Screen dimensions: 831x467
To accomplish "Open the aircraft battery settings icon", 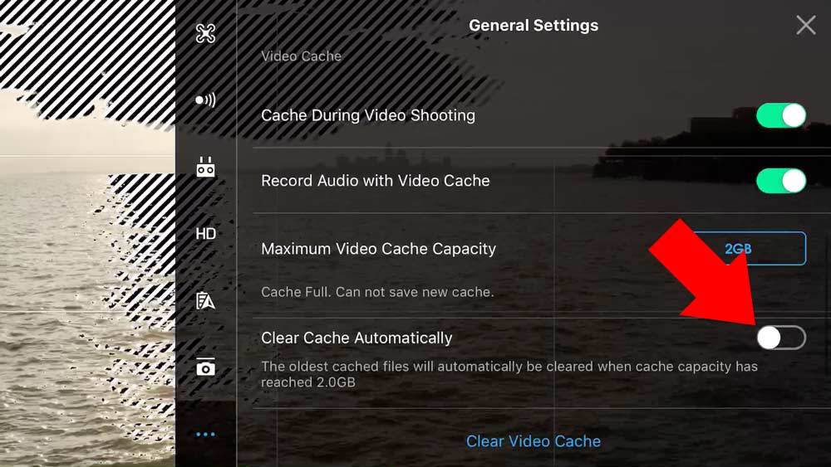I will pyautogui.click(x=205, y=300).
